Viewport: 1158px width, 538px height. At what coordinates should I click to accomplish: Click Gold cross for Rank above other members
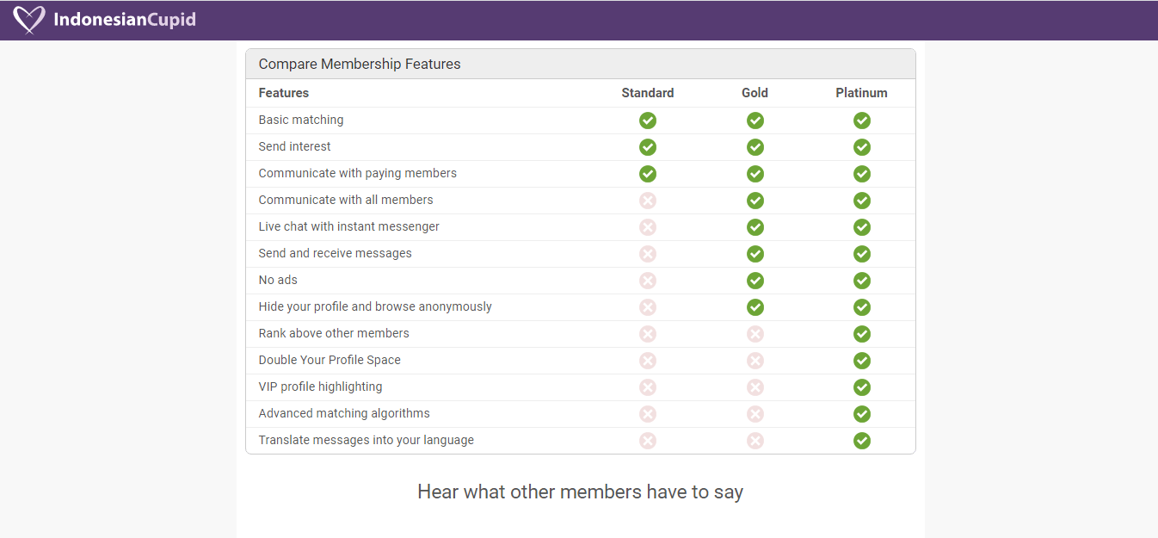tap(755, 334)
